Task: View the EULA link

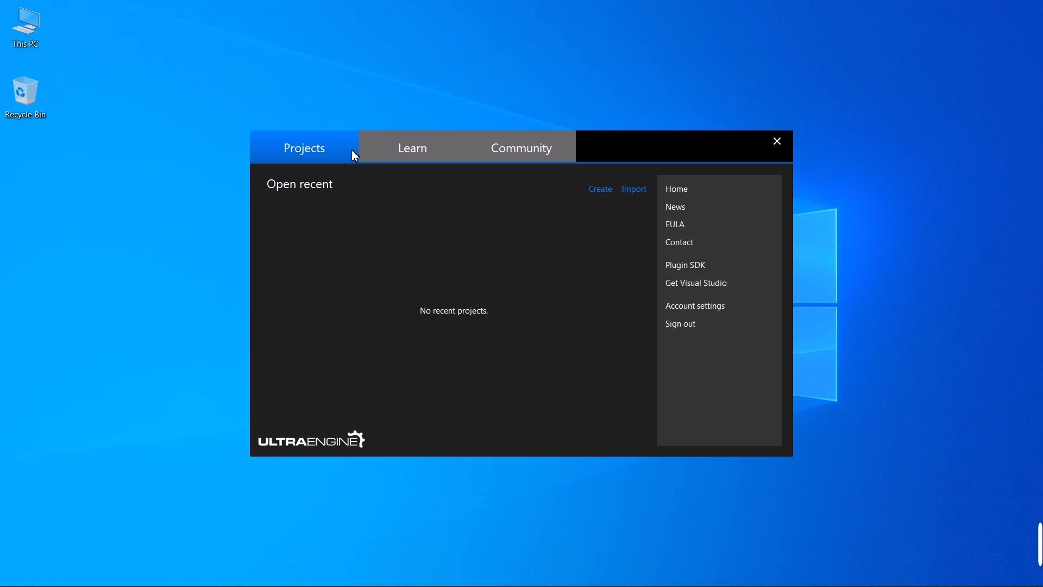Action: [x=675, y=224]
